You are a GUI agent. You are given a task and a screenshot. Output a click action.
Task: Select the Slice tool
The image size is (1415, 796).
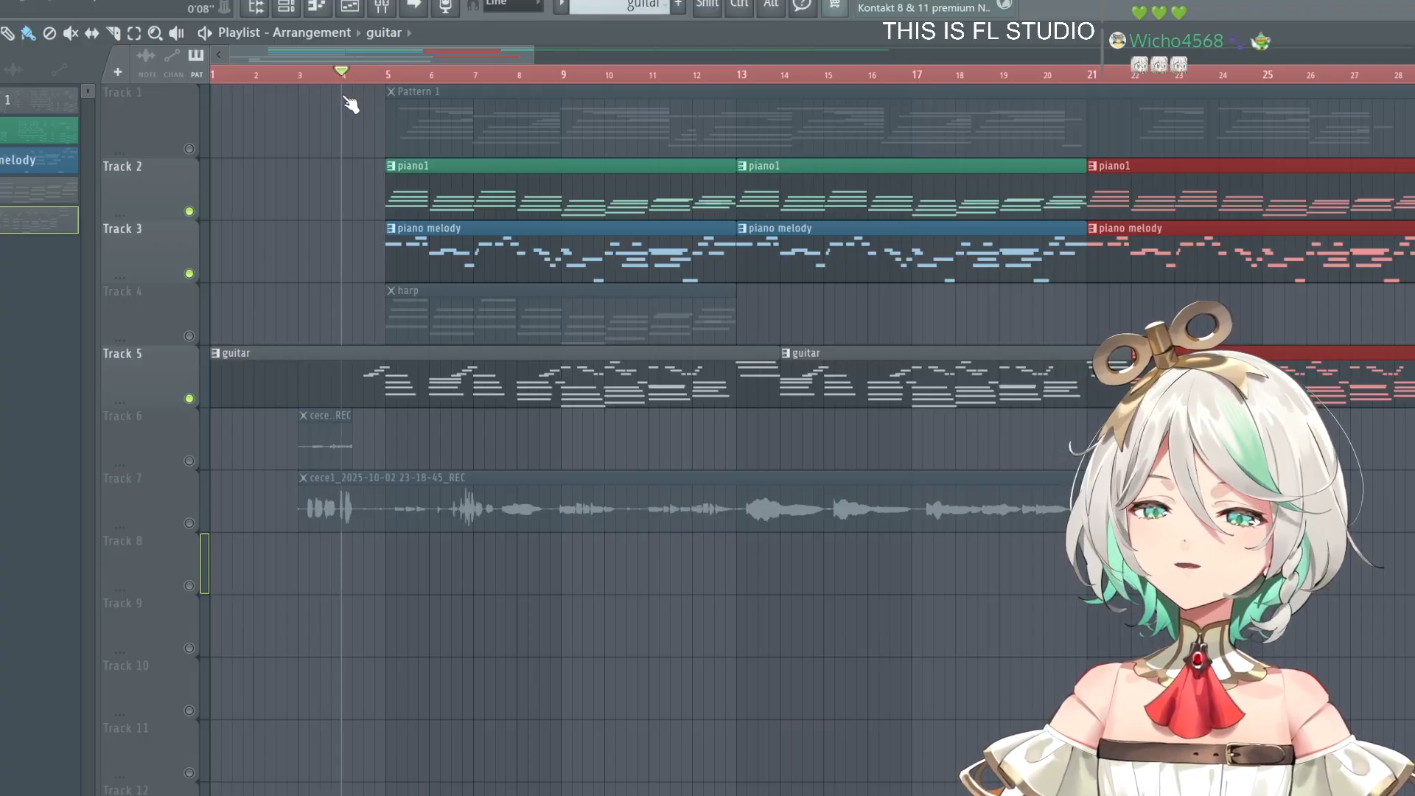113,33
